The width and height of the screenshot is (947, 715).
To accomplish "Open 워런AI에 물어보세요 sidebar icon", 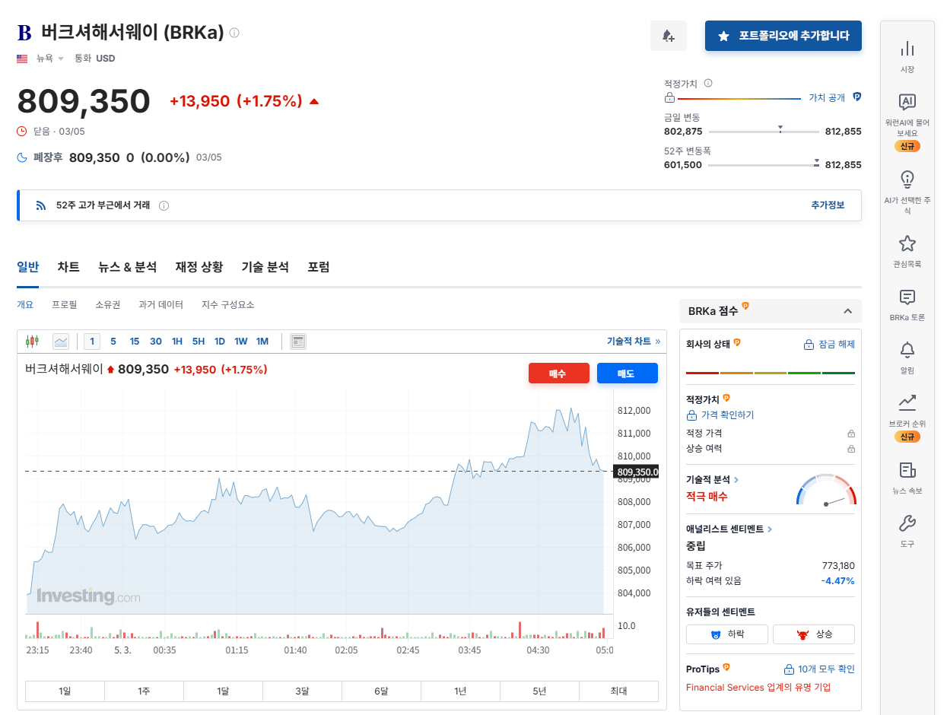I will tap(907, 102).
